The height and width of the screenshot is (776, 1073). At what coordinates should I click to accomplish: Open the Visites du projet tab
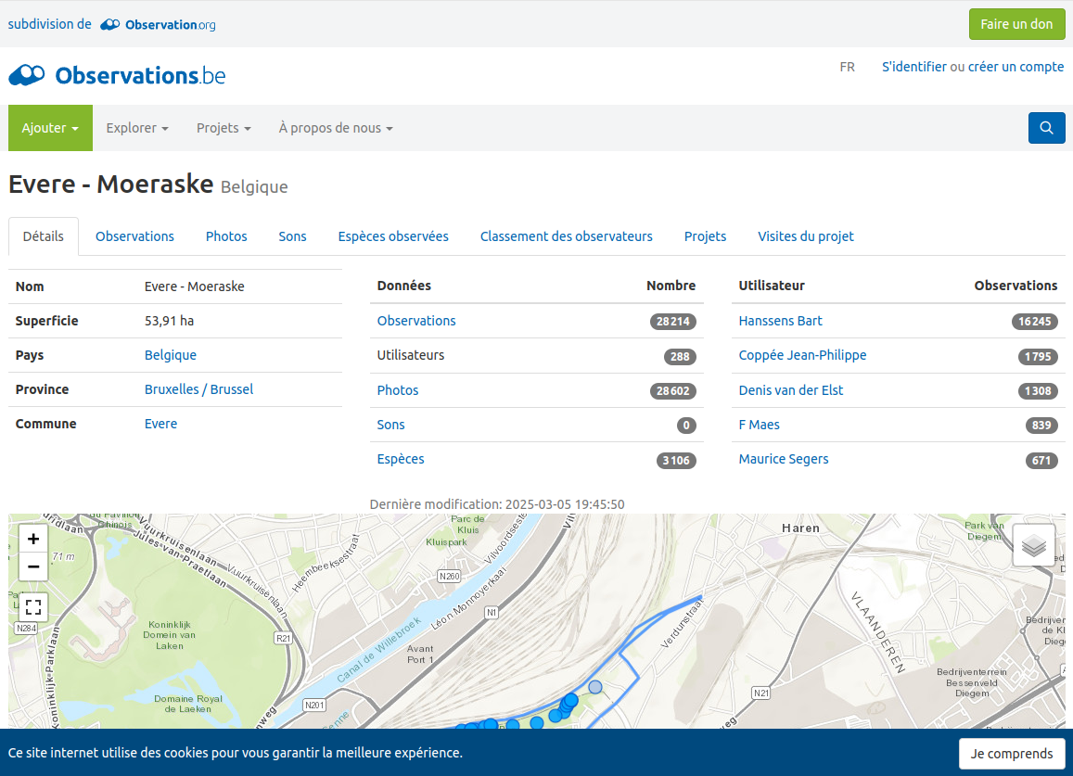coord(805,236)
